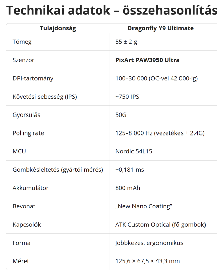This screenshot has width=217, height=271.
Task: Click the "Szenzor" row label
Action: (x=23, y=60)
